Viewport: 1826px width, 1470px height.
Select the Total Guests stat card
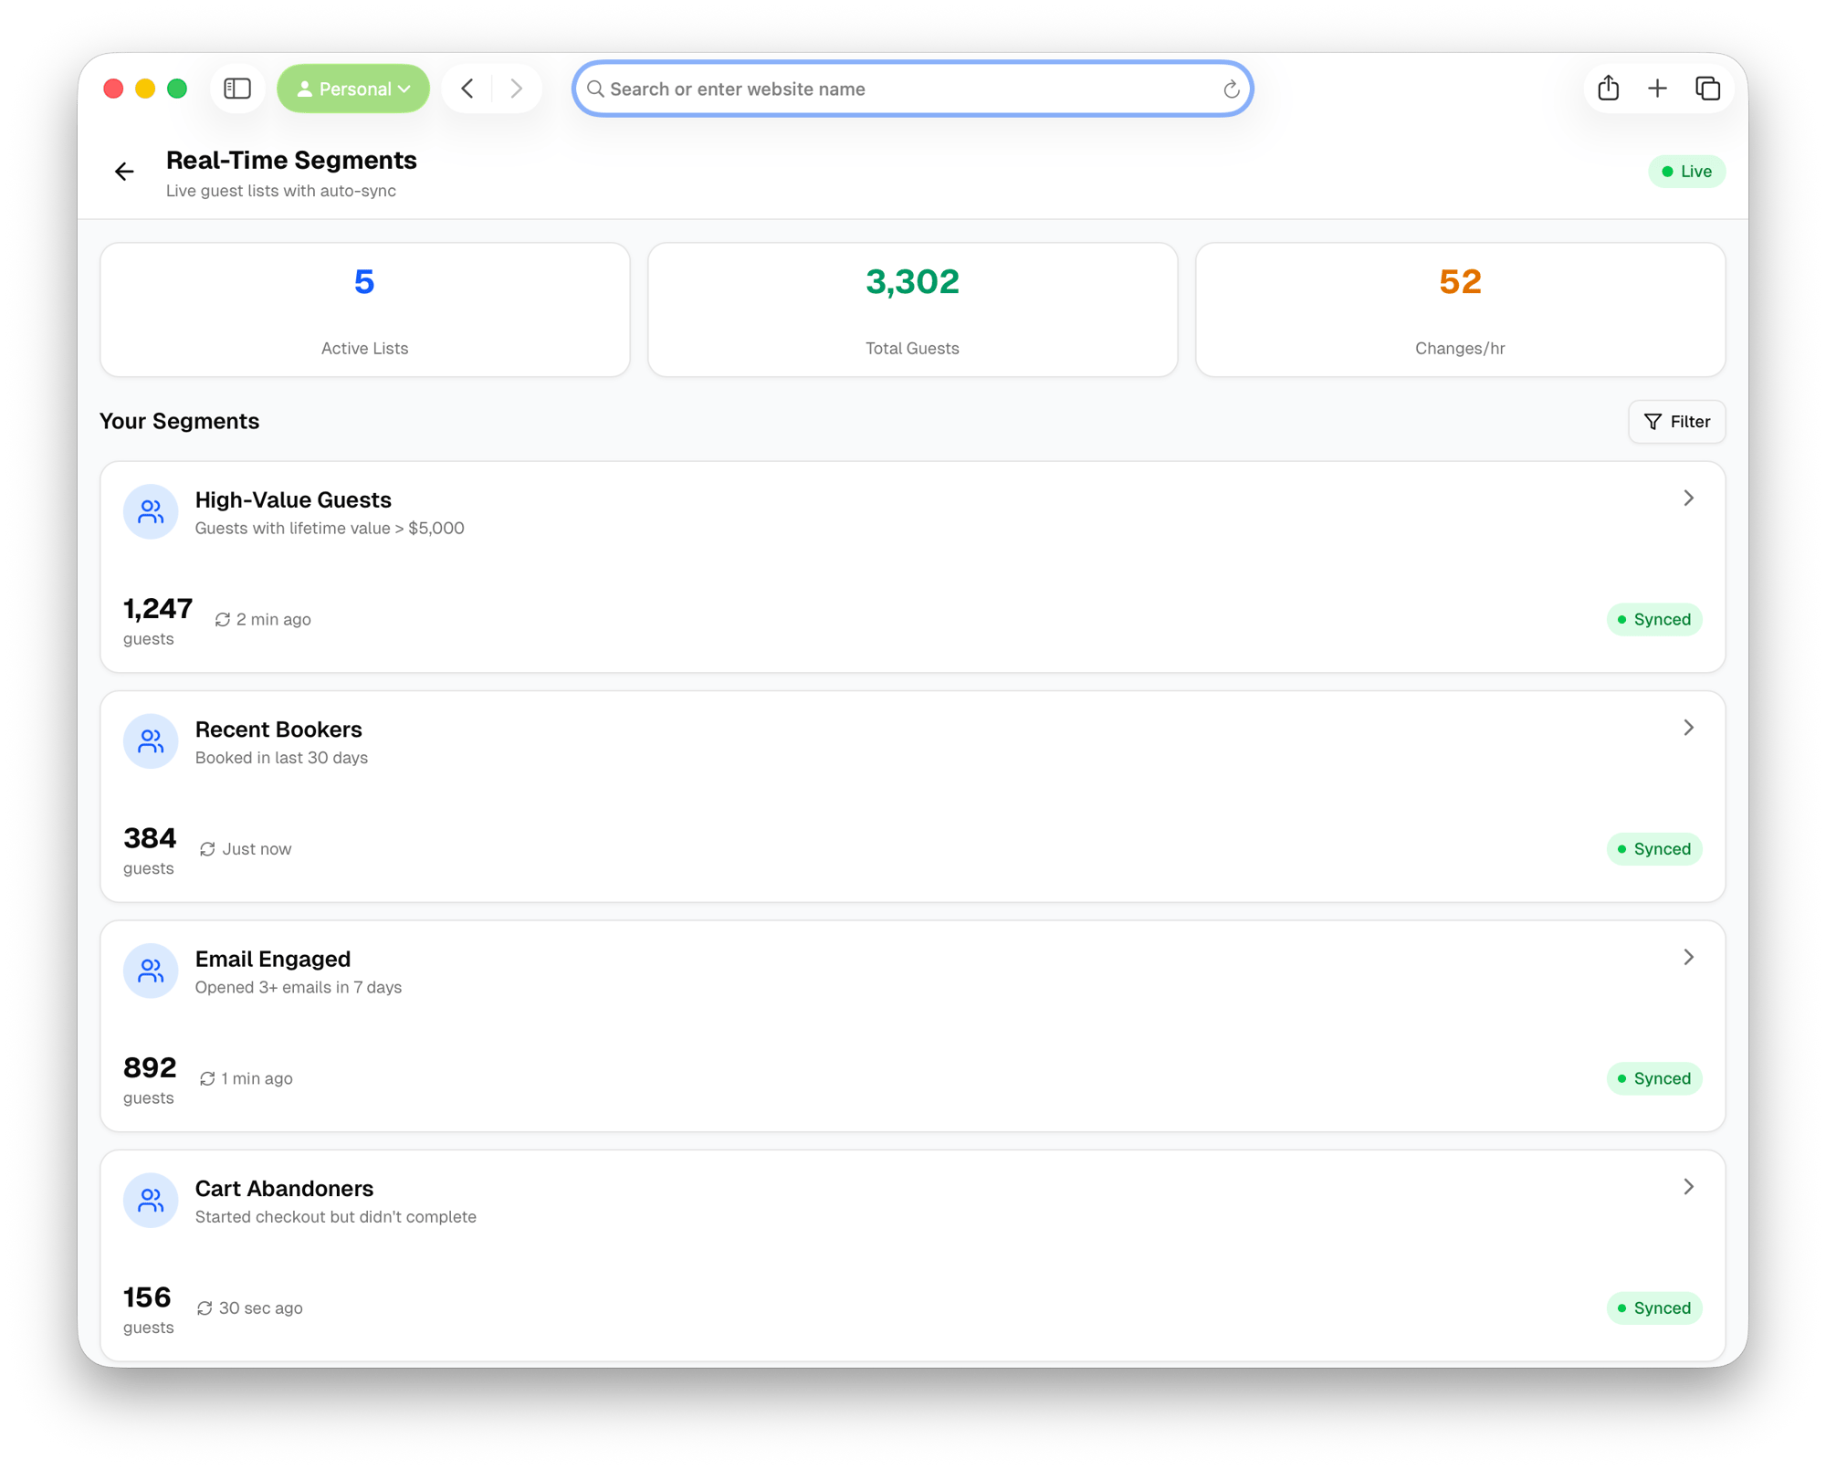click(912, 310)
